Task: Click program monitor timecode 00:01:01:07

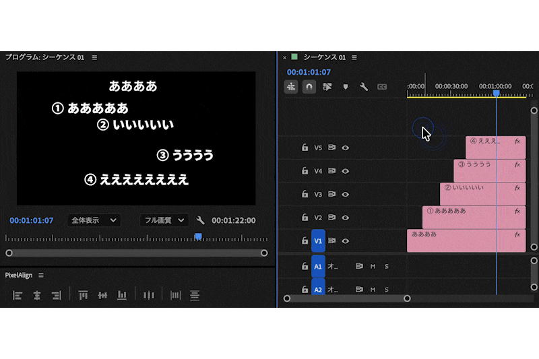Action: click(x=32, y=220)
